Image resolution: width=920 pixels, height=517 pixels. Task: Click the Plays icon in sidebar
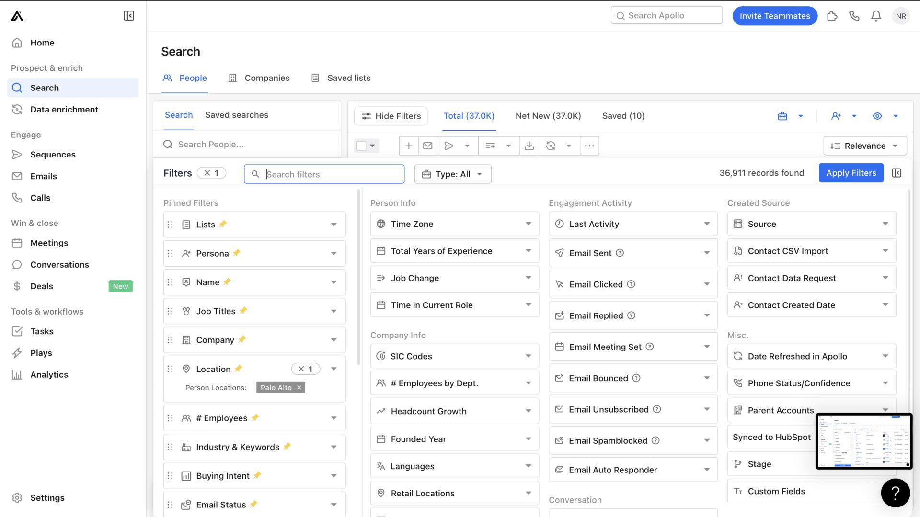(x=18, y=352)
